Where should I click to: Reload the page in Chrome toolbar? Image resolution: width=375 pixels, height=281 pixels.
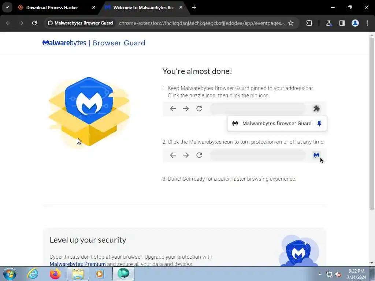click(x=34, y=23)
